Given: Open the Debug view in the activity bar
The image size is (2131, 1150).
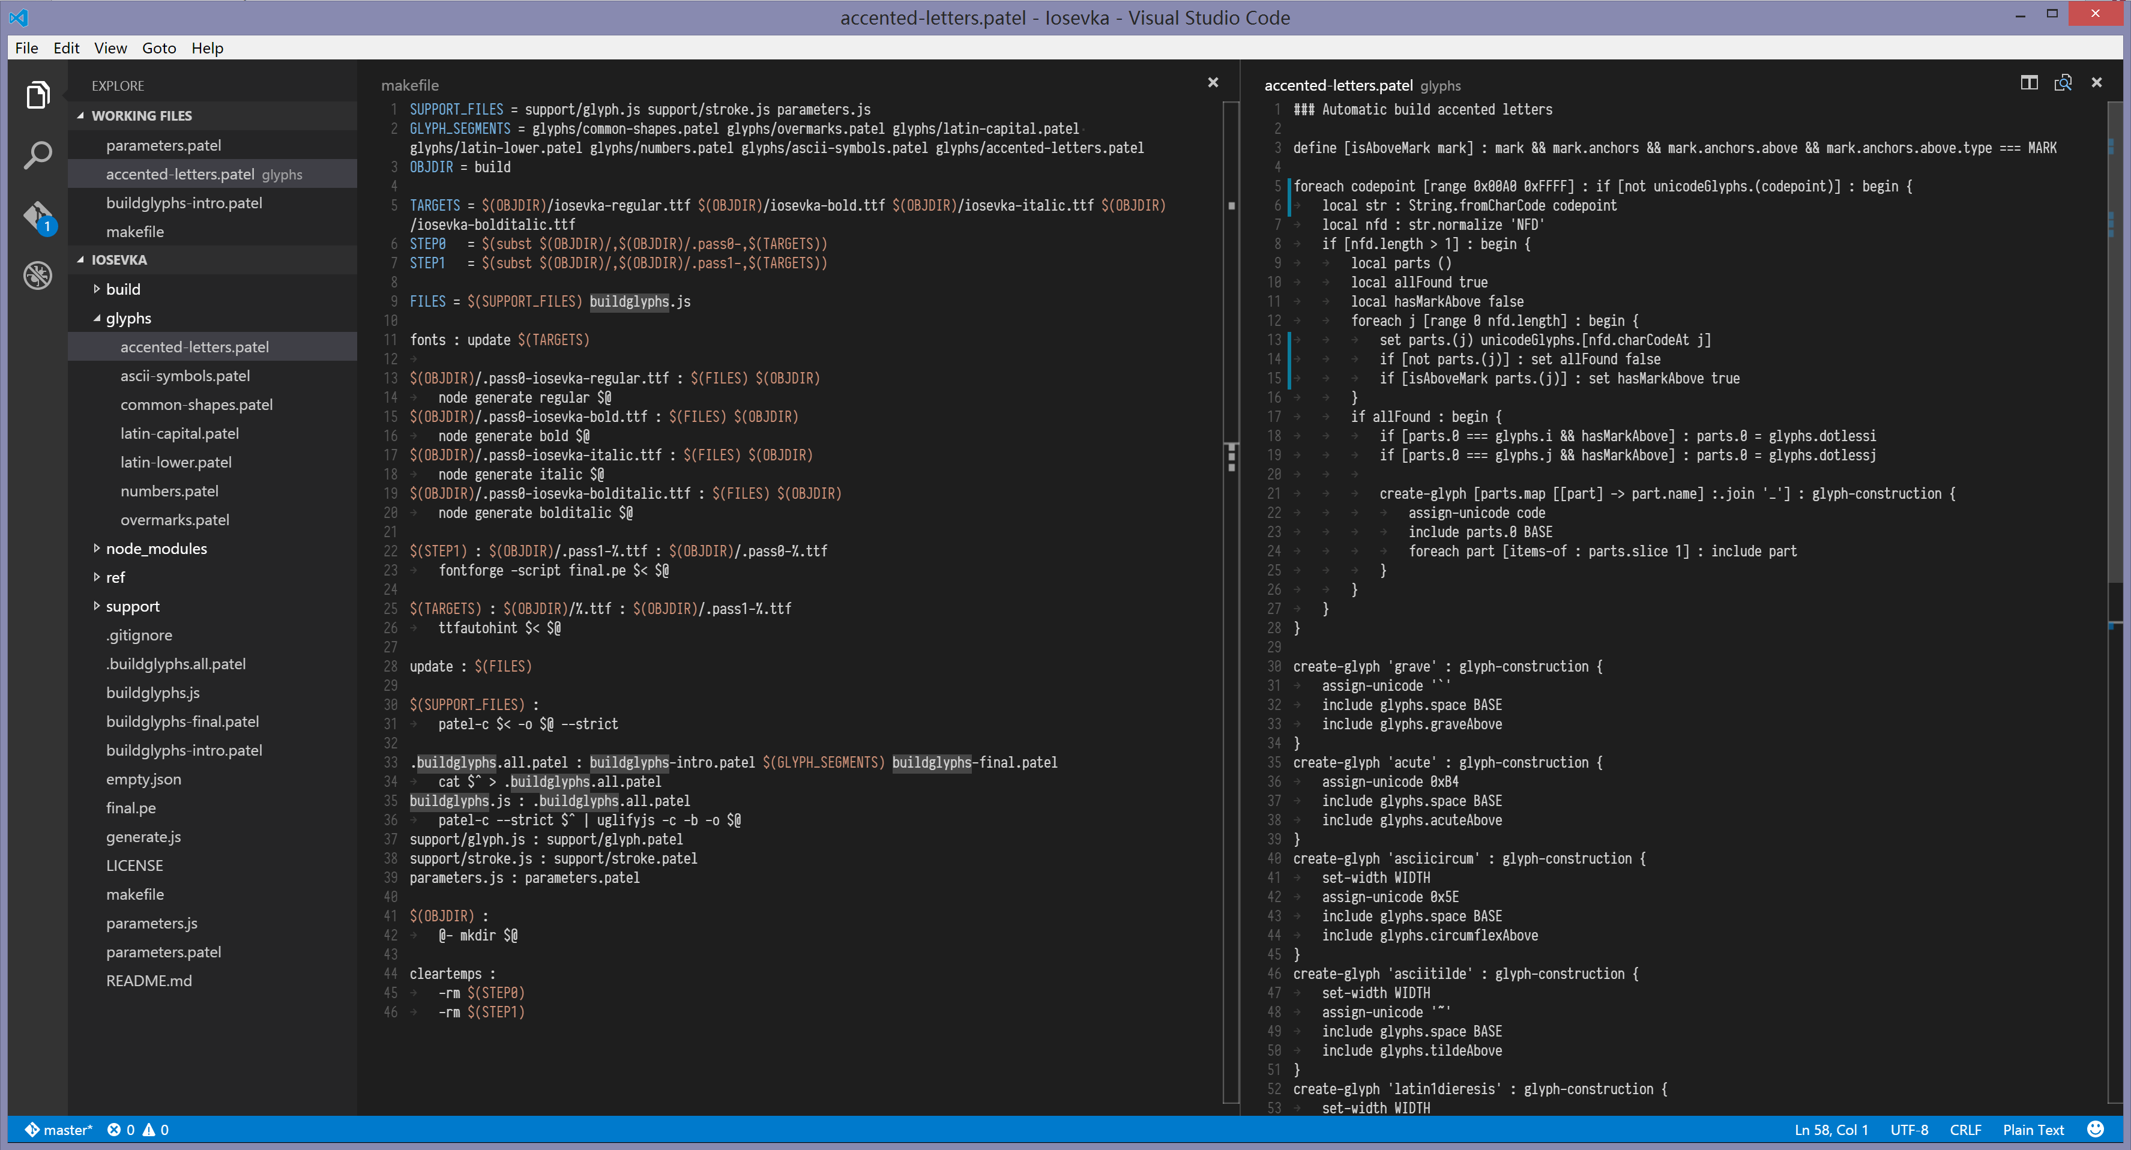Looking at the screenshot, I should pos(38,275).
